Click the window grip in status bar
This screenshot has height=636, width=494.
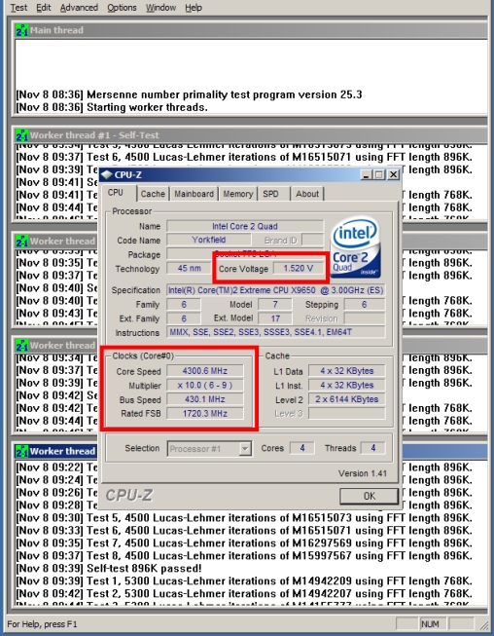[x=483, y=624]
